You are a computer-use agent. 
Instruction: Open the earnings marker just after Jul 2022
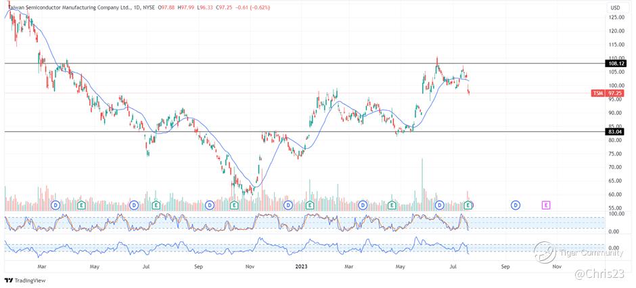tap(156, 206)
